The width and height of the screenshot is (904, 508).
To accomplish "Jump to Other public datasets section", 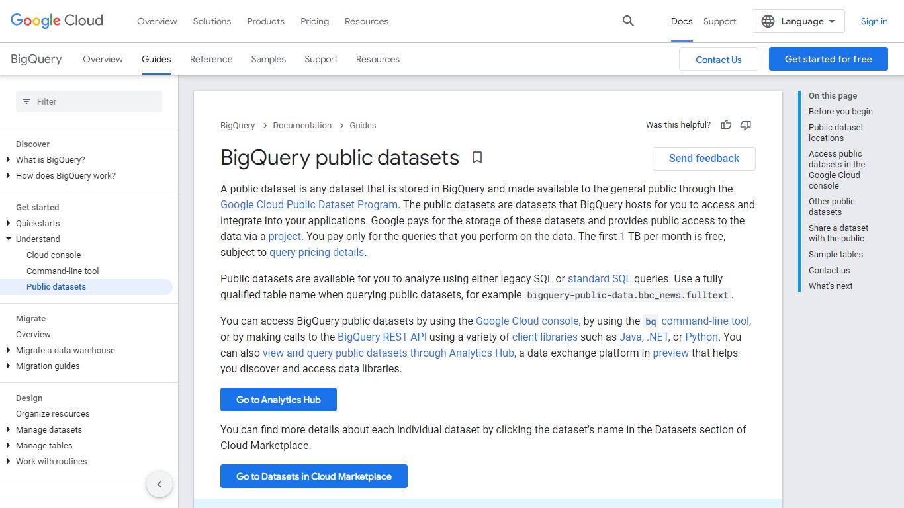I will [832, 206].
